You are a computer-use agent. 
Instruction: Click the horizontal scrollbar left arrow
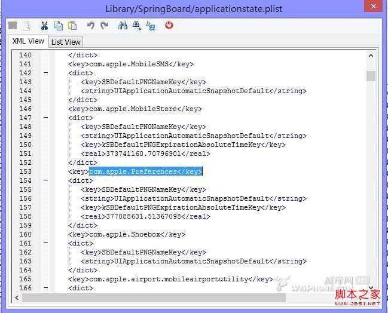[17, 297]
